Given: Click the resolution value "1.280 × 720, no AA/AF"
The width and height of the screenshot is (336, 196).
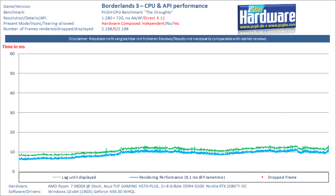Looking at the screenshot, I should pos(122,18).
